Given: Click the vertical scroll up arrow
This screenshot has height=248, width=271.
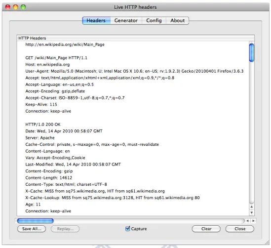Looking at the screenshot, I should click(252, 207).
